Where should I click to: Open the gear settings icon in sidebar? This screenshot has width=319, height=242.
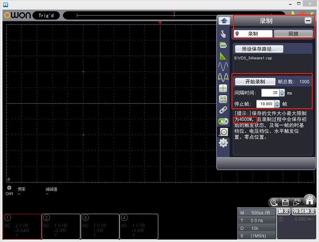click(x=223, y=142)
